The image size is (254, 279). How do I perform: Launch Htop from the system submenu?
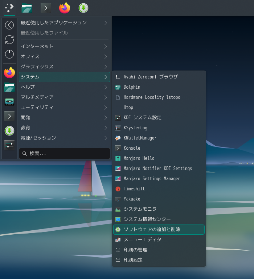[159, 108]
